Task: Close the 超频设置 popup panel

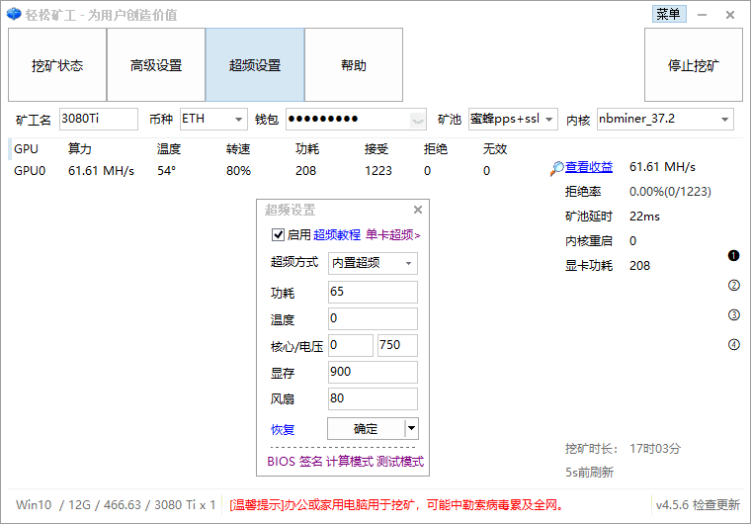Action: (x=418, y=210)
